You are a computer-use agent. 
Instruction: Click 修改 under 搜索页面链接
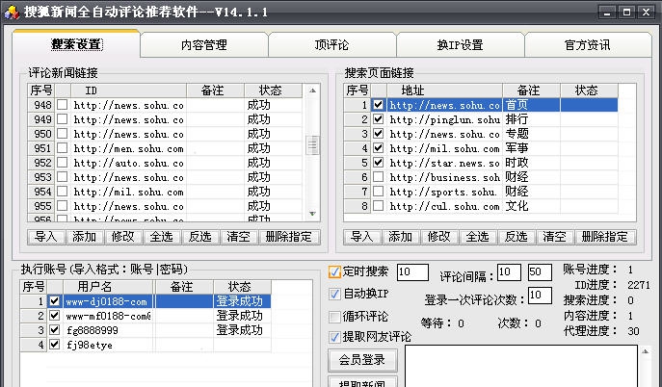(x=439, y=237)
